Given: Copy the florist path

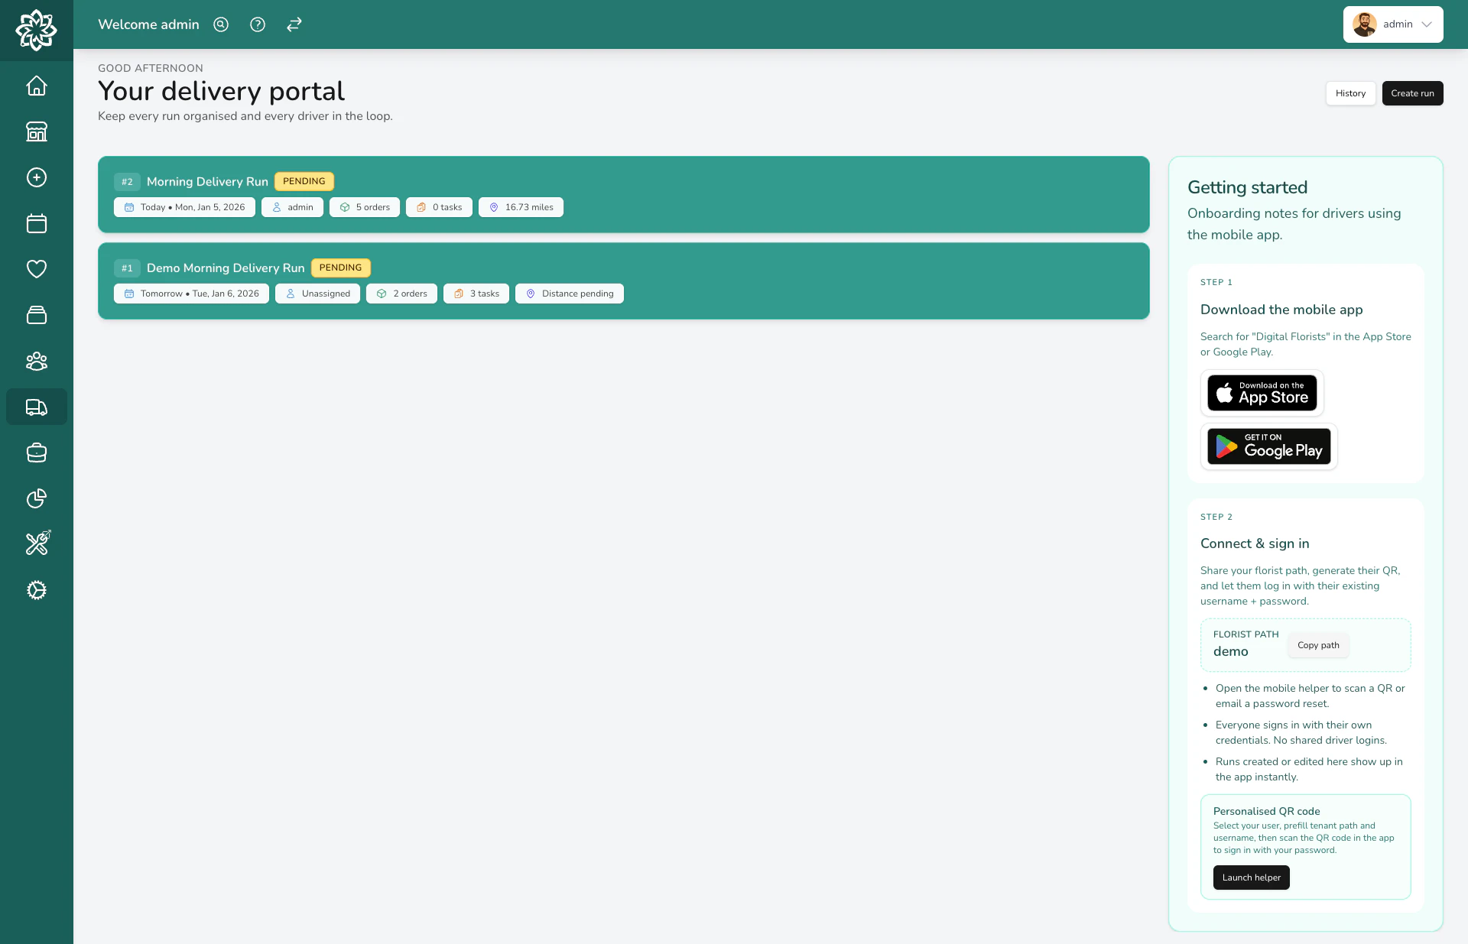Looking at the screenshot, I should click(1317, 645).
